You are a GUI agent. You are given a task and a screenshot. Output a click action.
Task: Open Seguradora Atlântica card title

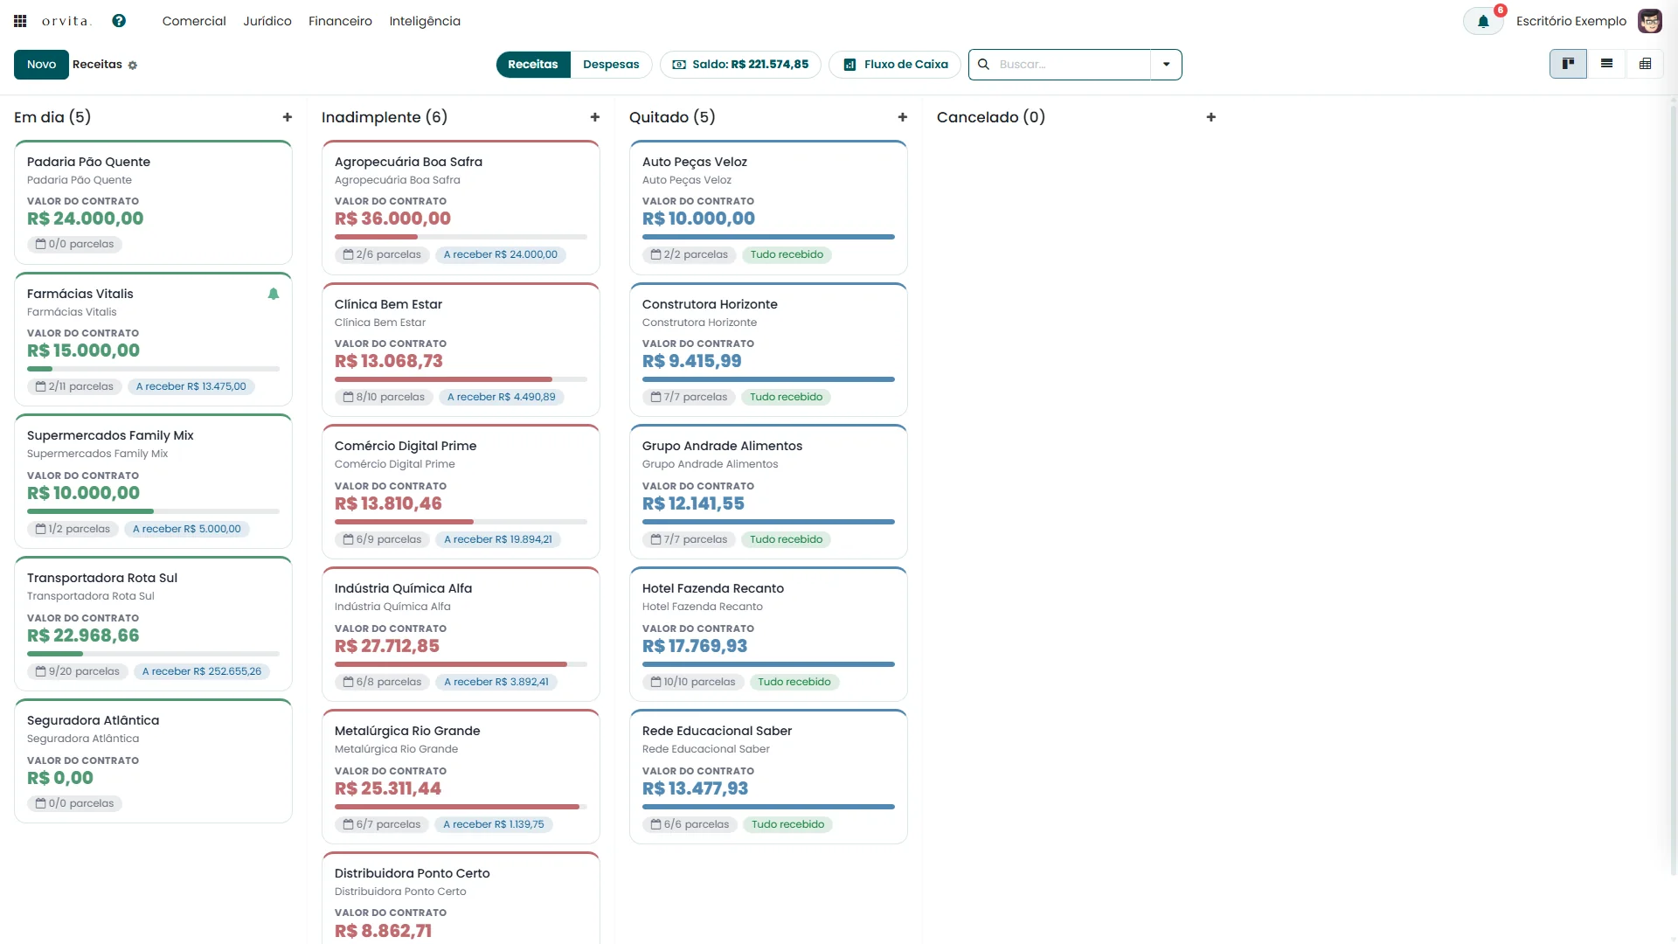93,720
